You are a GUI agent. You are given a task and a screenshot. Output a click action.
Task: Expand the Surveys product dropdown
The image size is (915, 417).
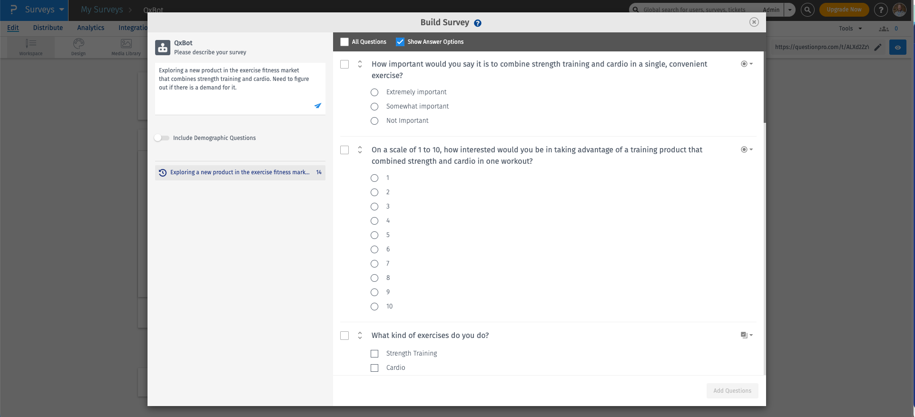[61, 10]
